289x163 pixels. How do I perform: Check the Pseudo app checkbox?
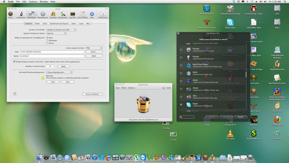[x=181, y=58]
